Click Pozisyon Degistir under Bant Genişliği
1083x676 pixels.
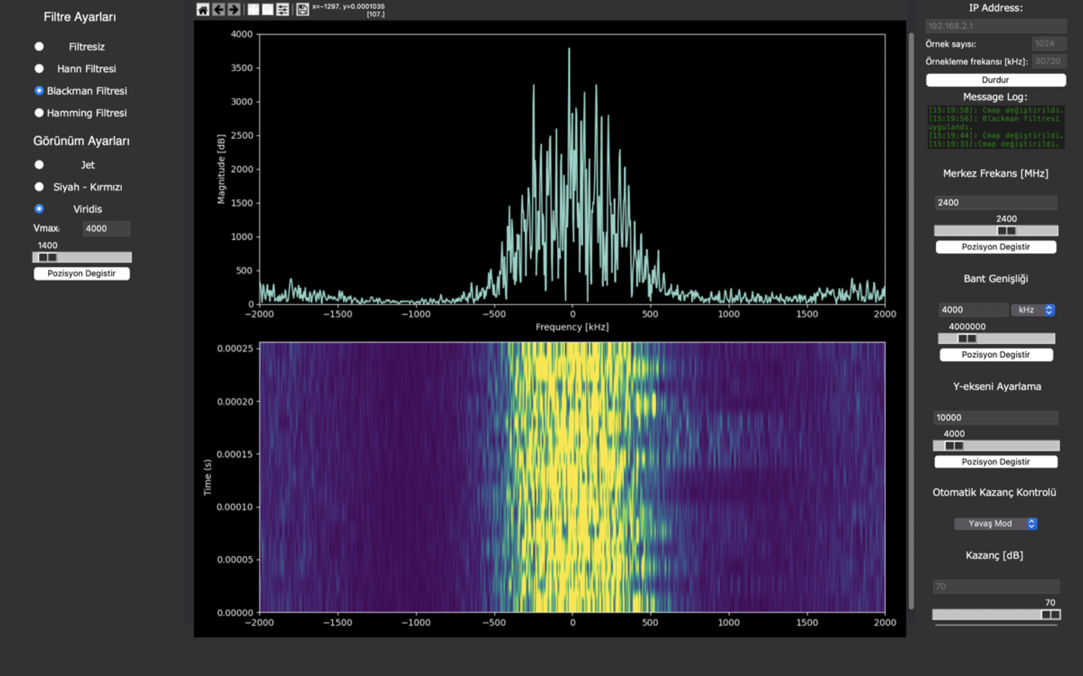point(996,355)
